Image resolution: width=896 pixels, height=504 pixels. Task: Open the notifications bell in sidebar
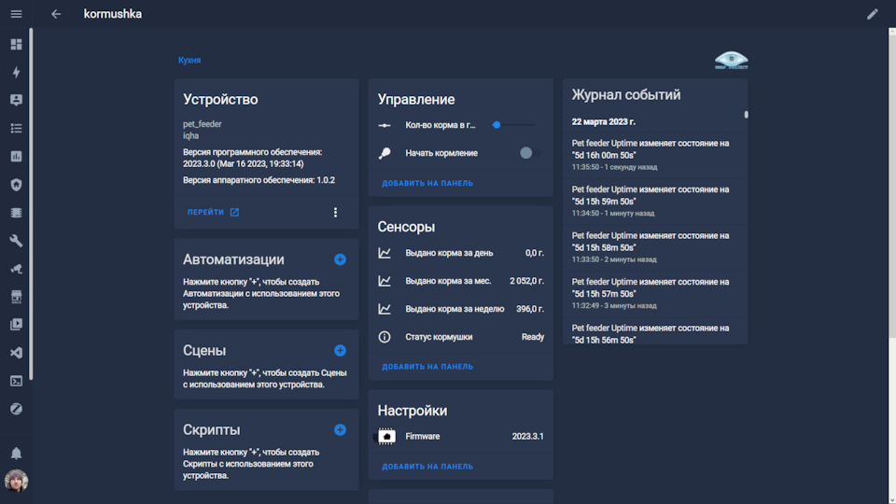click(x=16, y=454)
